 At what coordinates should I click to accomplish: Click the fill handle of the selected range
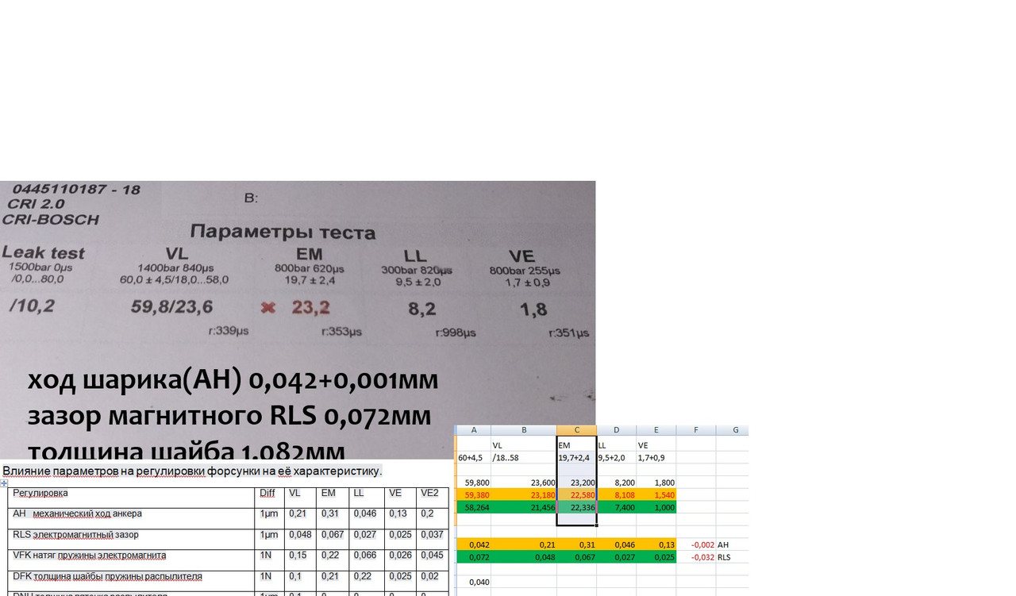[596, 525]
